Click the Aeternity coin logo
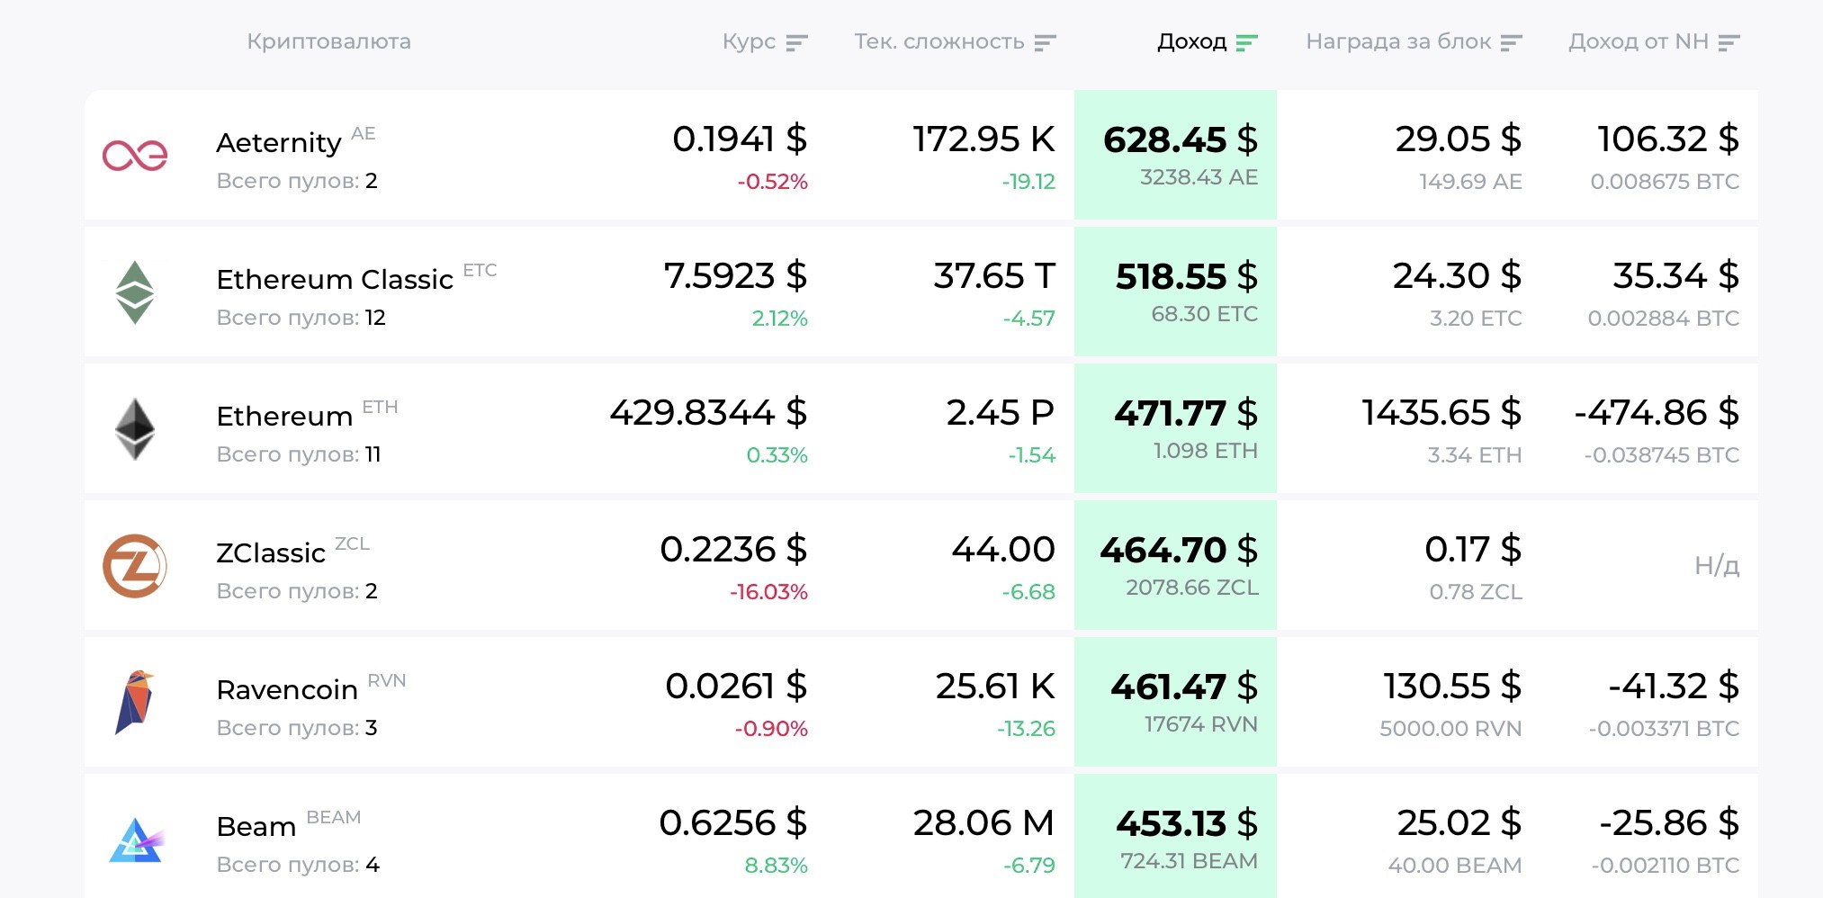This screenshot has height=898, width=1823. coord(135,156)
